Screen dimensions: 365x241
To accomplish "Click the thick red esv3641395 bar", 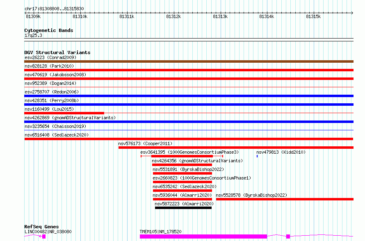I will (x=182, y=156).
